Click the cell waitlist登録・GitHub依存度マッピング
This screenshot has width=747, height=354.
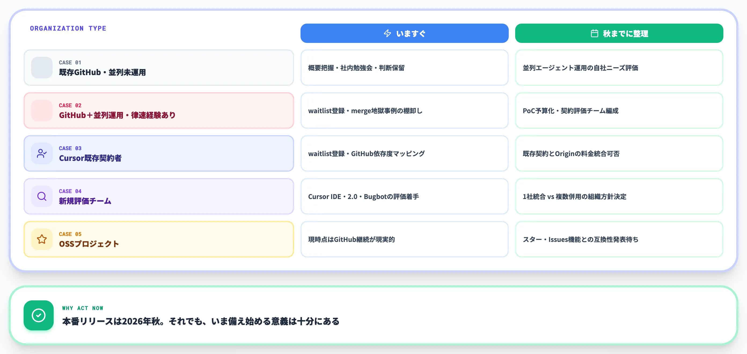point(404,153)
